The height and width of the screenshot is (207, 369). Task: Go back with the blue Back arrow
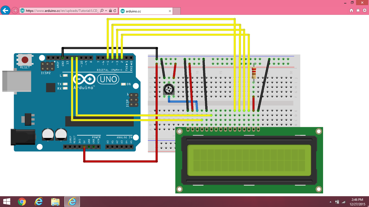click(x=5, y=11)
